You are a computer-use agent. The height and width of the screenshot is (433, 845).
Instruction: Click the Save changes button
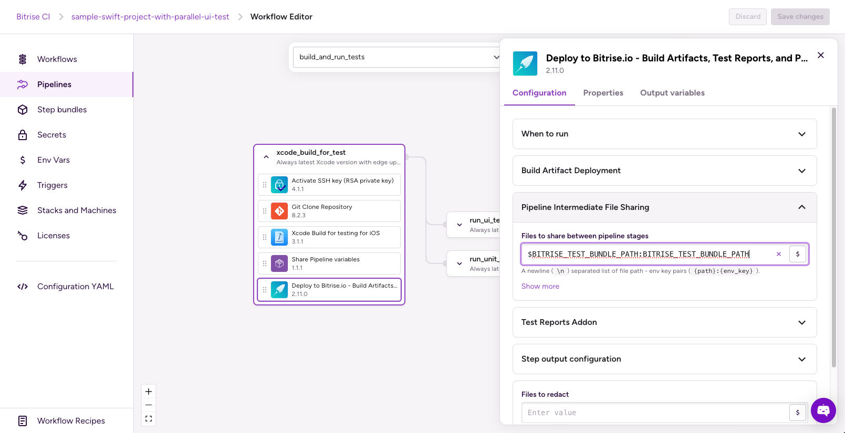tap(800, 17)
